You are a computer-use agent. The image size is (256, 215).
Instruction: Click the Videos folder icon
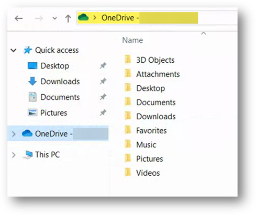tap(128, 172)
